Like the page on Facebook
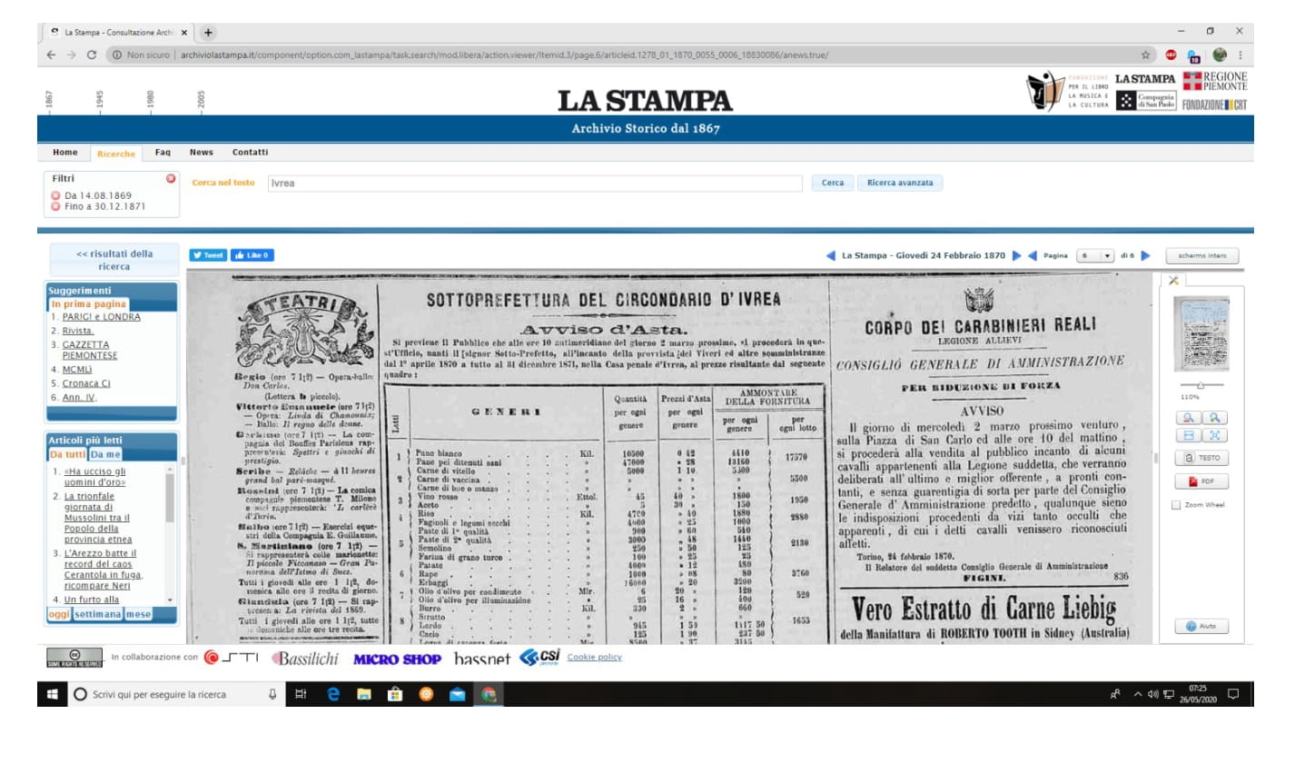 252,255
